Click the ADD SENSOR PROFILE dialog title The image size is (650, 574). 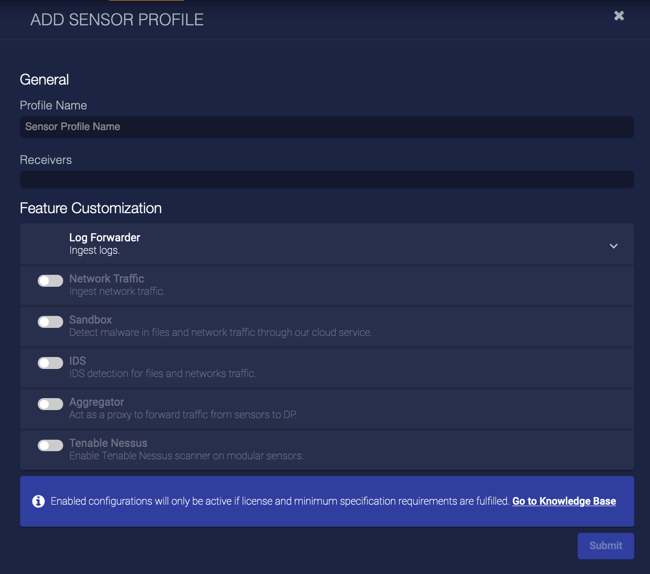117,20
